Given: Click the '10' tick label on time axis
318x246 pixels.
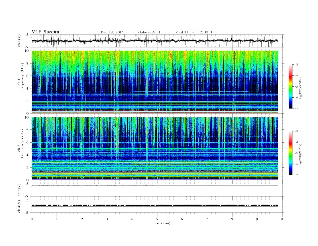Looking at the screenshot, I should 282,219.
